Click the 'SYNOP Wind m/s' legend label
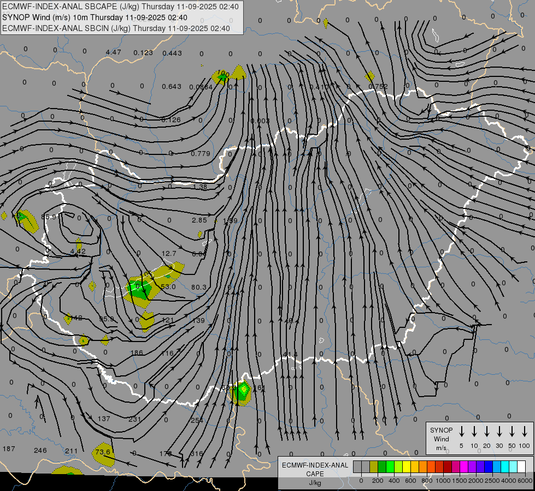 click(441, 439)
